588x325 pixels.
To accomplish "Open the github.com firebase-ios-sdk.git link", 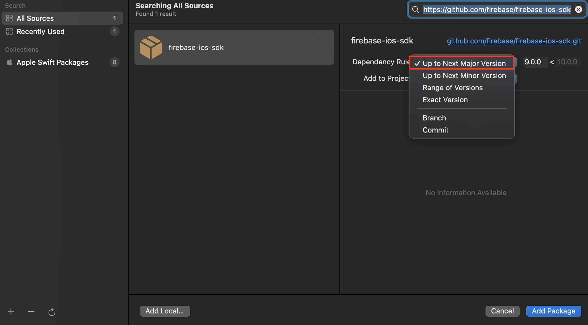I will [514, 41].
